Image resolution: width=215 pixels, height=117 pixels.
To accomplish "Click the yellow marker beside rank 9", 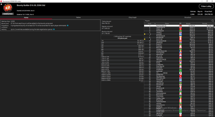I will tap(145, 39).
